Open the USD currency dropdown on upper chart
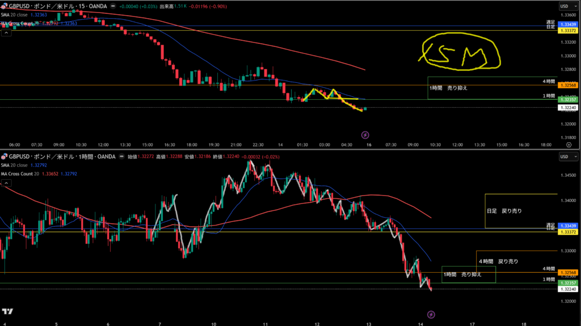The height and width of the screenshot is (326, 581). (x=565, y=6)
